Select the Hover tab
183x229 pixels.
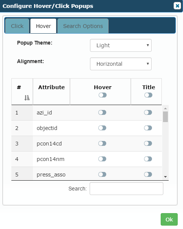pos(43,26)
